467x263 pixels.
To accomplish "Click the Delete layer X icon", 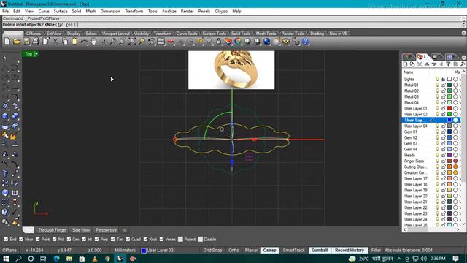I will point(420,64).
